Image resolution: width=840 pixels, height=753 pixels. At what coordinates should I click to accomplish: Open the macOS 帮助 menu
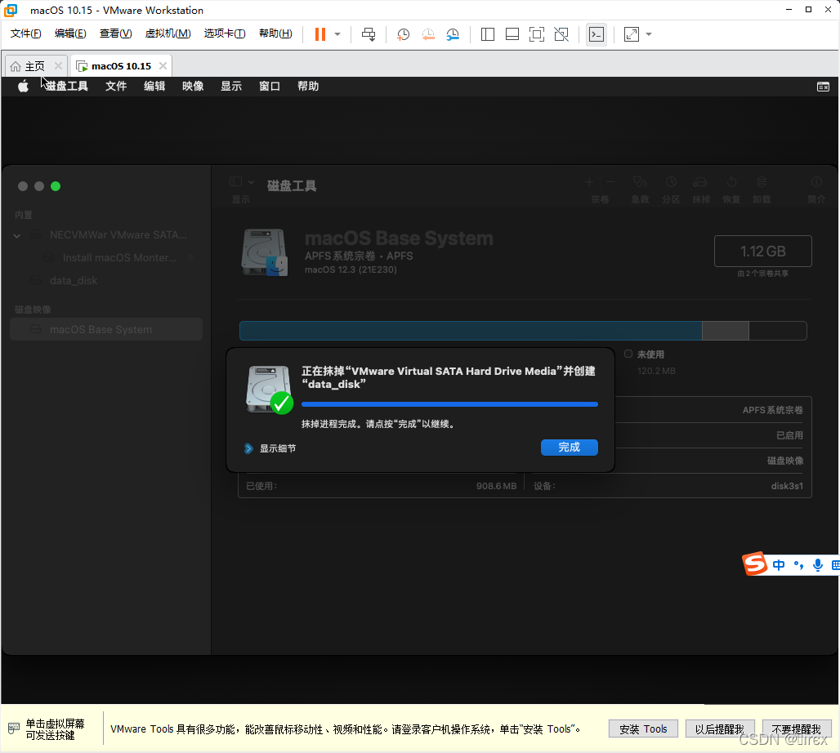pos(308,87)
